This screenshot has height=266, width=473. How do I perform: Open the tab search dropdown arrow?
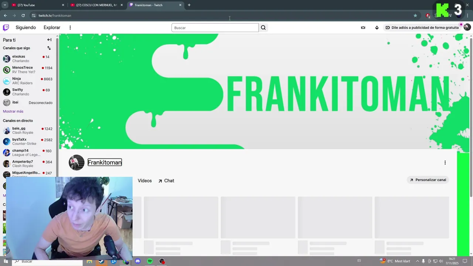click(x=5, y=5)
